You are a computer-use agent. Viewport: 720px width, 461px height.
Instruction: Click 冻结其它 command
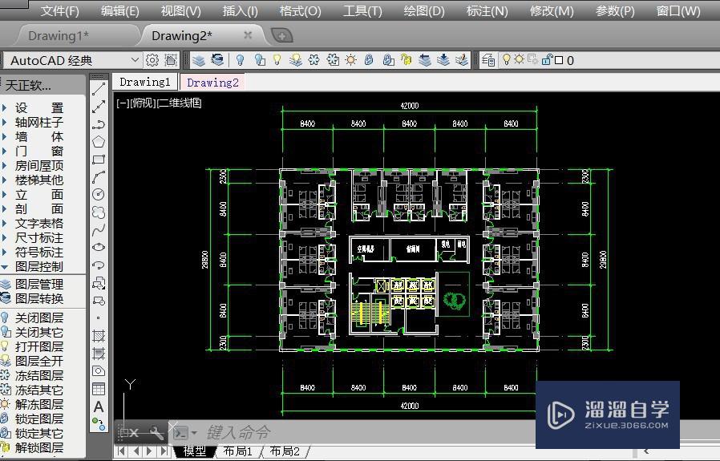pyautogui.click(x=39, y=390)
